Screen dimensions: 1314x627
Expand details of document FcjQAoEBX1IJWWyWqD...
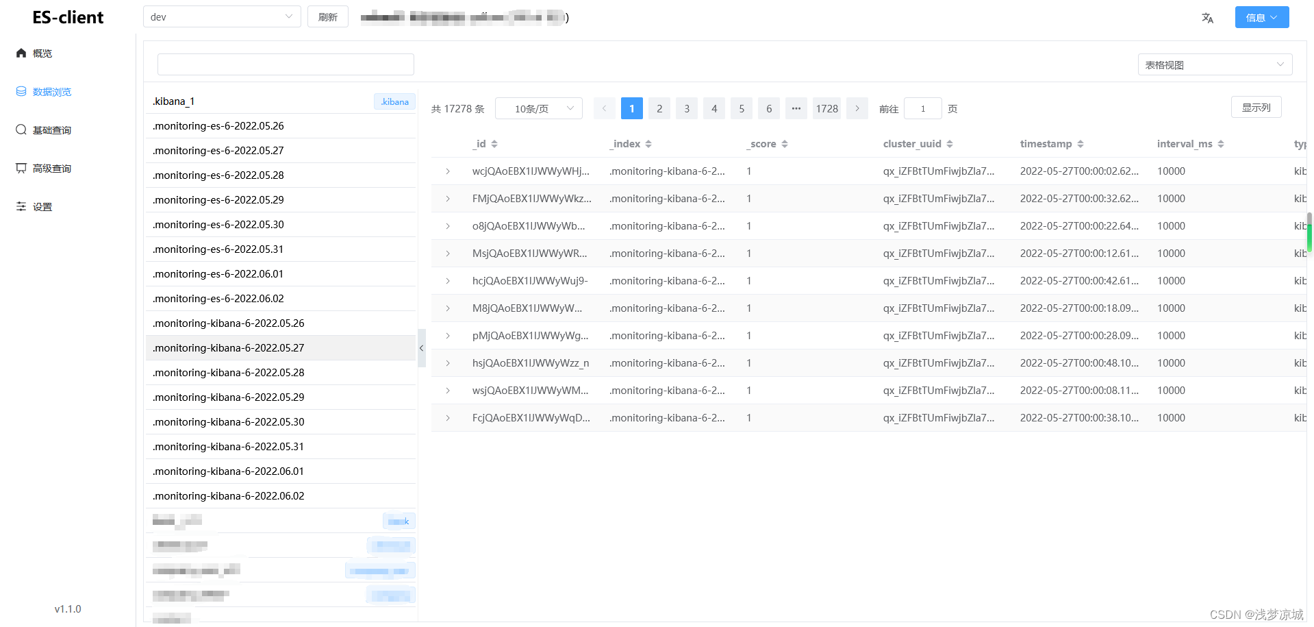(448, 417)
